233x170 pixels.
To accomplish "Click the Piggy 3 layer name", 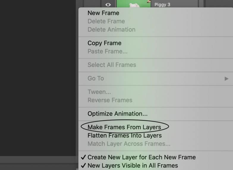I will 162,5.
